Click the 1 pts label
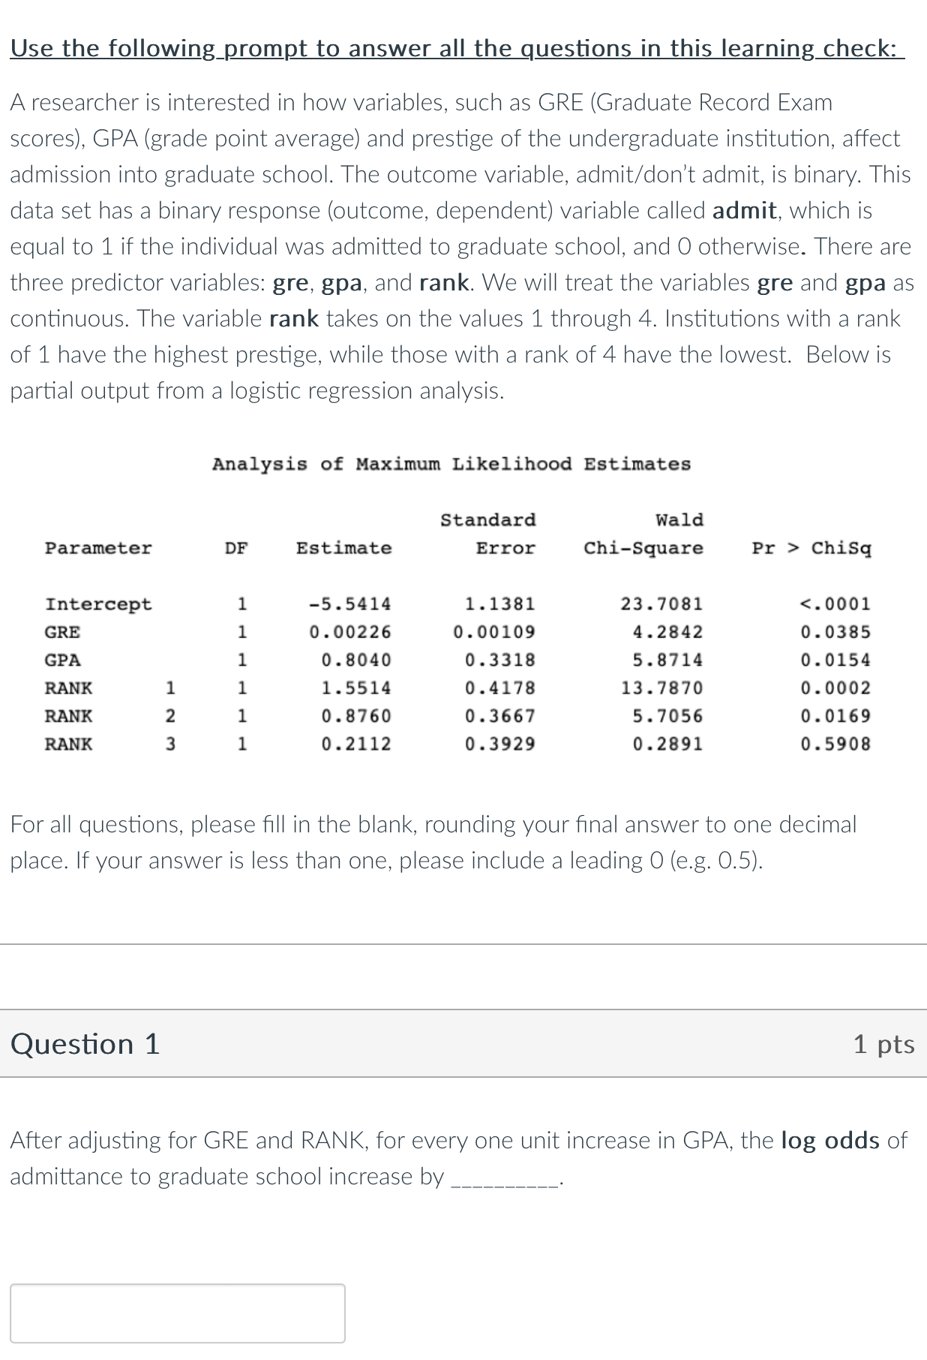Viewport: 927px width, 1360px height. (x=886, y=1045)
